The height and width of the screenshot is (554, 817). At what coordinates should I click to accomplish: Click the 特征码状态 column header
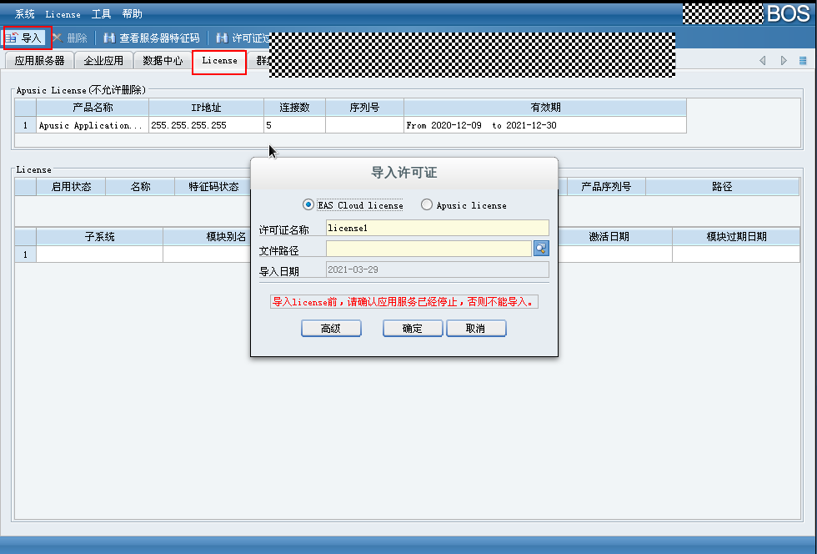pos(213,187)
